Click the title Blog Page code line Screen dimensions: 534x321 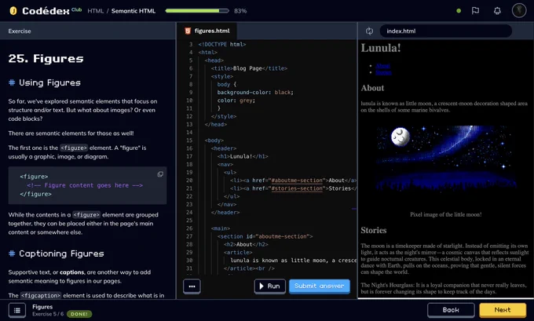pyautogui.click(x=249, y=68)
